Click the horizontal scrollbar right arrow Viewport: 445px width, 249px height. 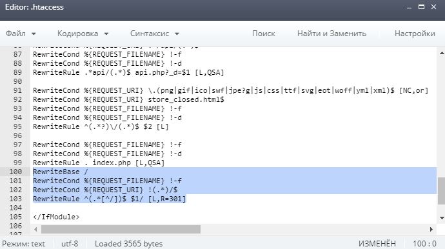431,229
